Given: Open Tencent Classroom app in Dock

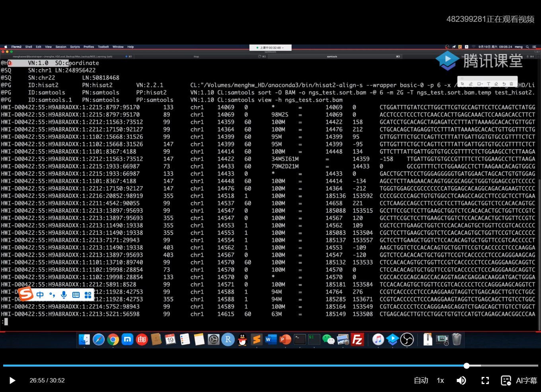Looking at the screenshot, I should pos(393,340).
